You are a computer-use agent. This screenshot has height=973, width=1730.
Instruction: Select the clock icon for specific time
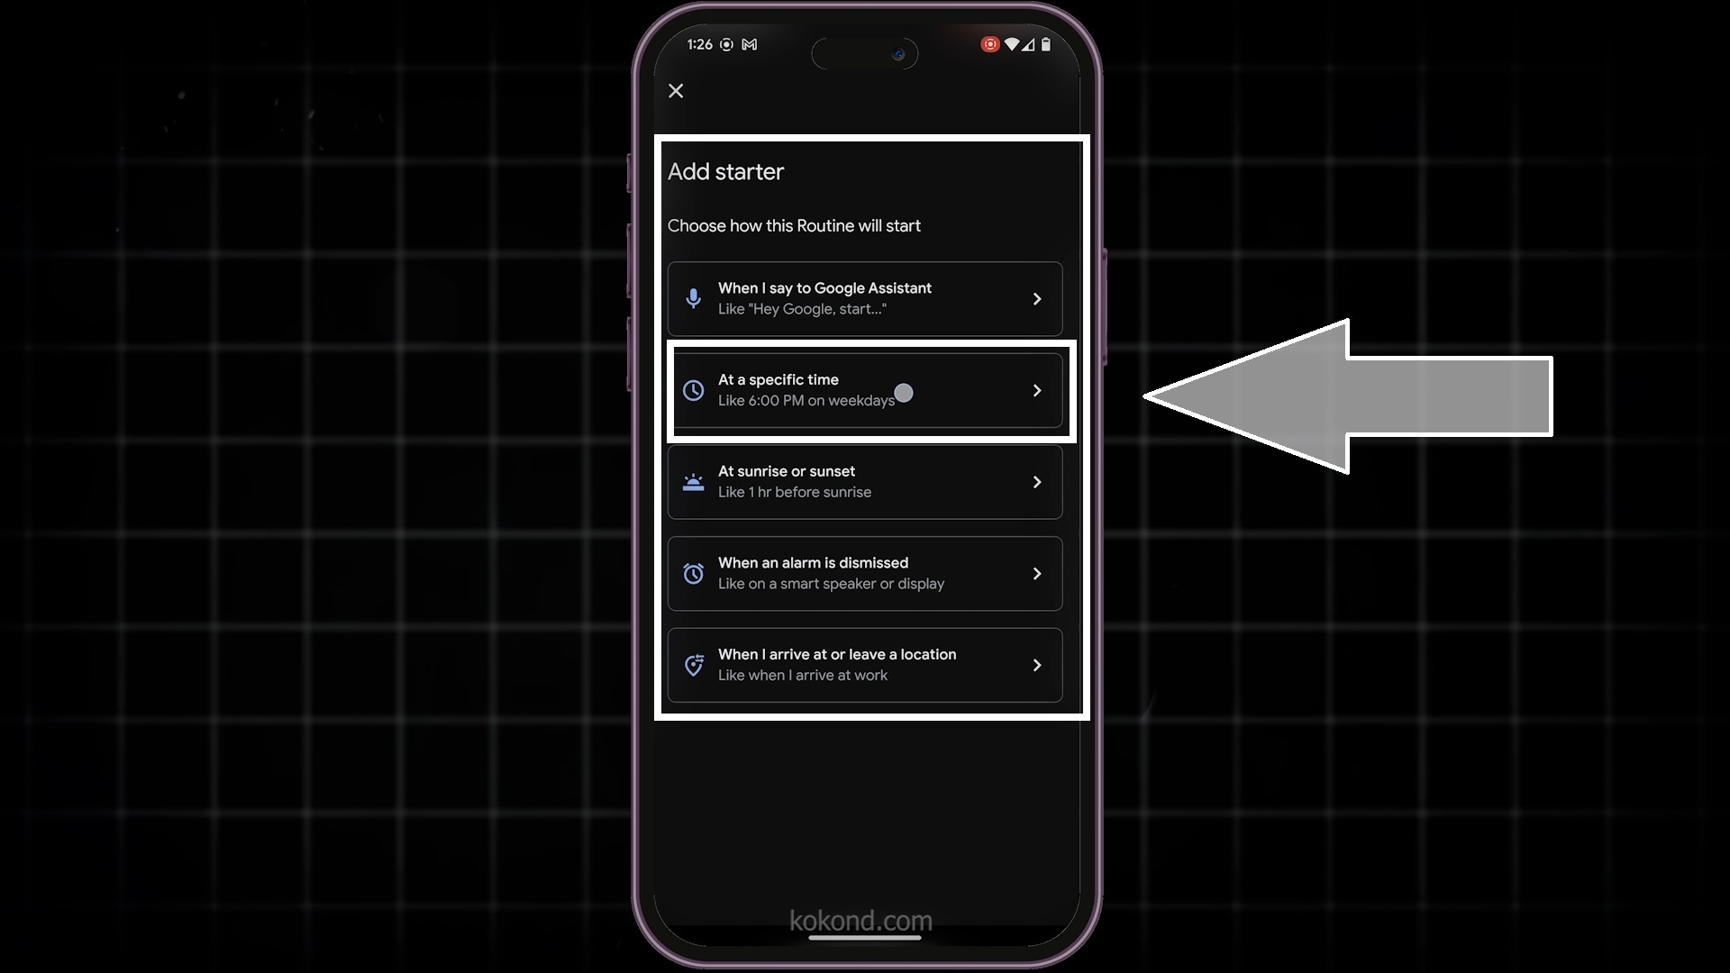(694, 390)
